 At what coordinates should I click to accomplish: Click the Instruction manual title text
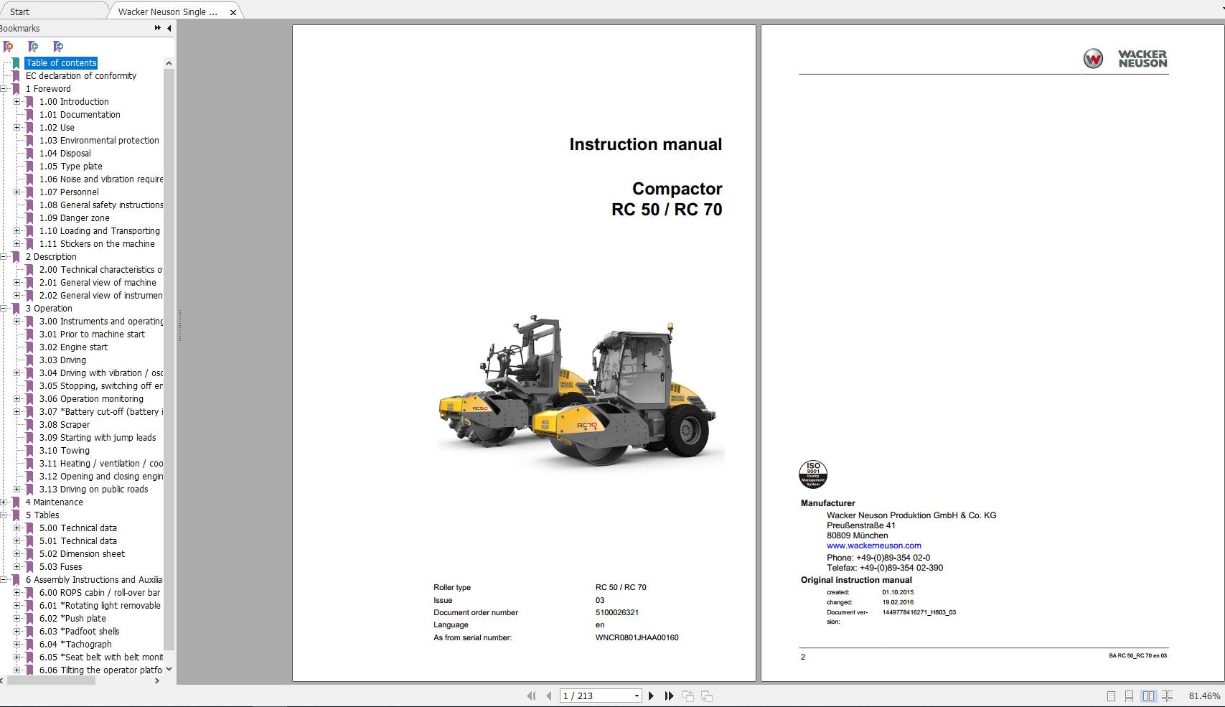tap(645, 144)
